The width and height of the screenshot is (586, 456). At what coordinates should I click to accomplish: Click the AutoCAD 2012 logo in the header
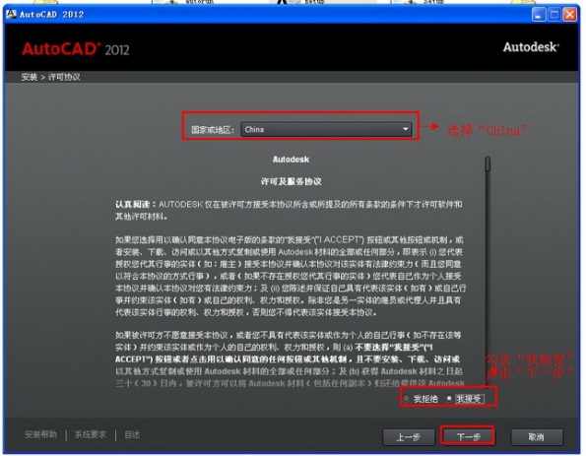(76, 49)
